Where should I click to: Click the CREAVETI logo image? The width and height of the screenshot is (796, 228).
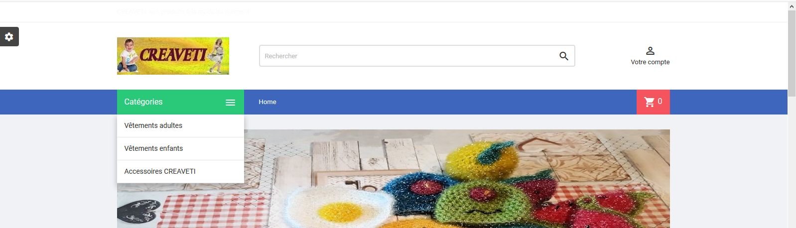point(173,56)
